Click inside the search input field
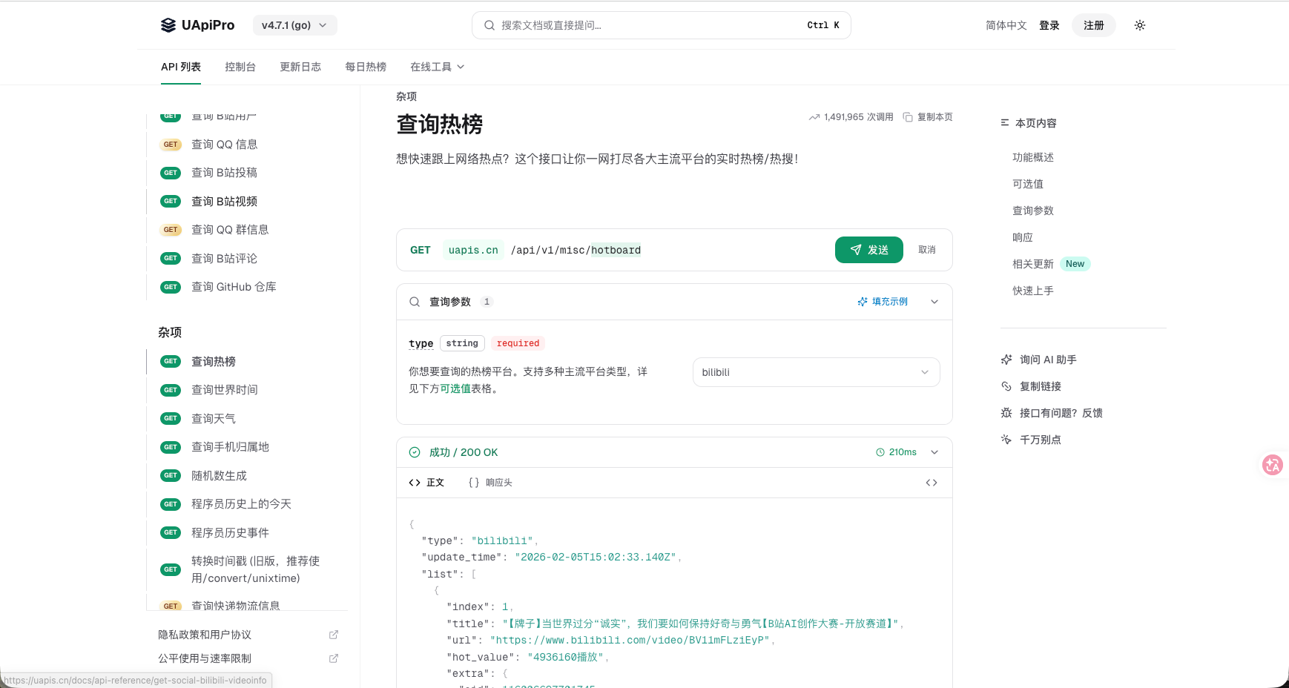 pyautogui.click(x=653, y=24)
